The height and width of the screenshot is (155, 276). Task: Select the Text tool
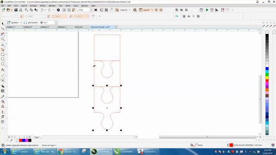pyautogui.click(x=3, y=70)
